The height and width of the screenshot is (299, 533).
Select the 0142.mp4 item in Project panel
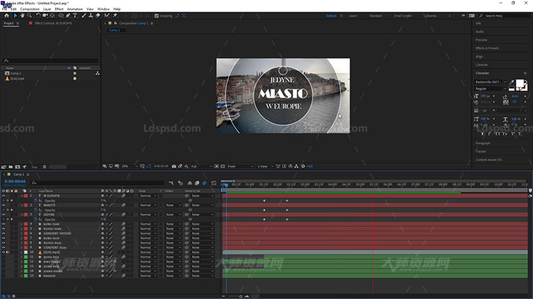point(17,78)
